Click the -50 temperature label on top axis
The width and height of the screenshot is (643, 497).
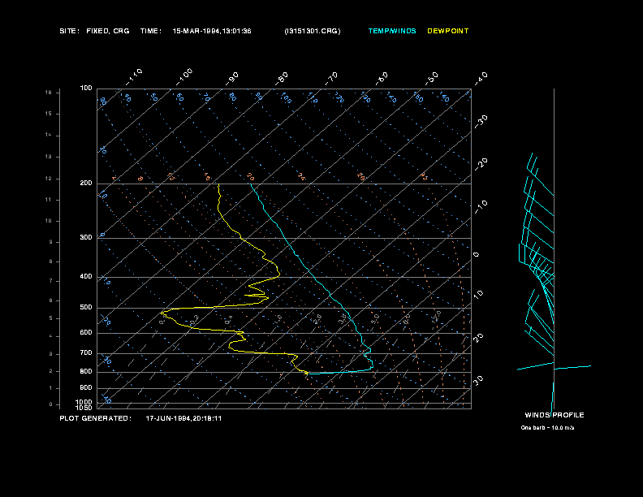(432, 78)
